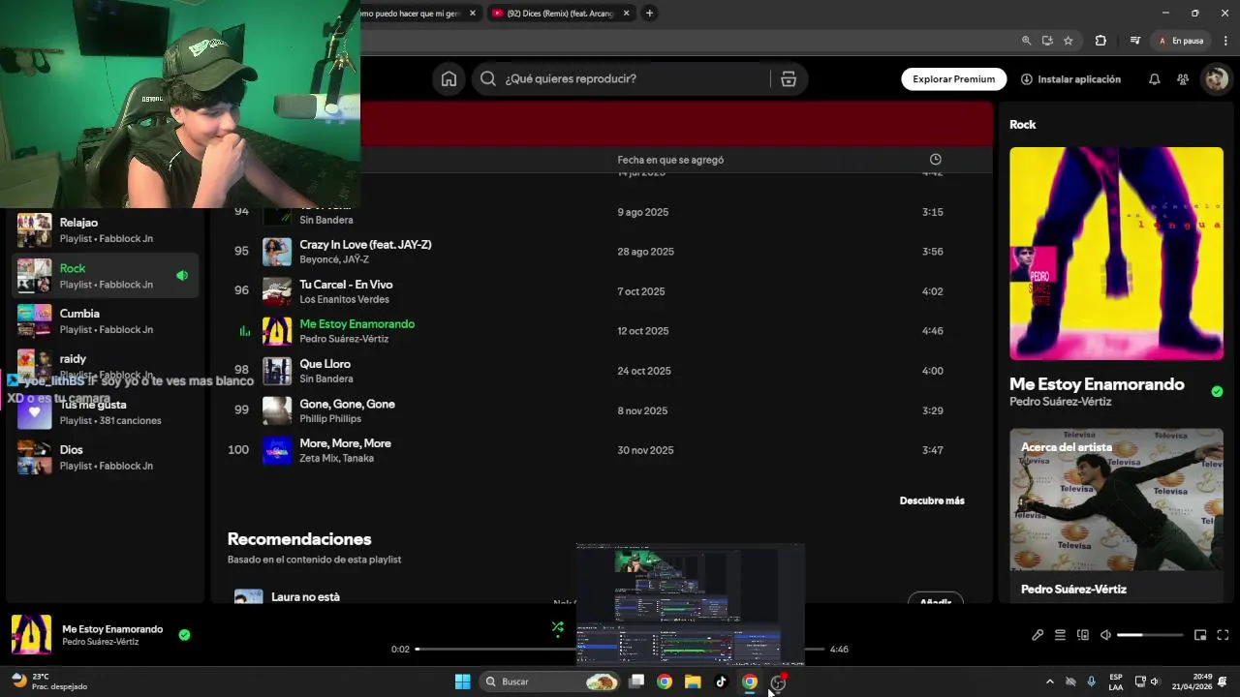Select the 'More, More, More' track title

[x=345, y=443]
